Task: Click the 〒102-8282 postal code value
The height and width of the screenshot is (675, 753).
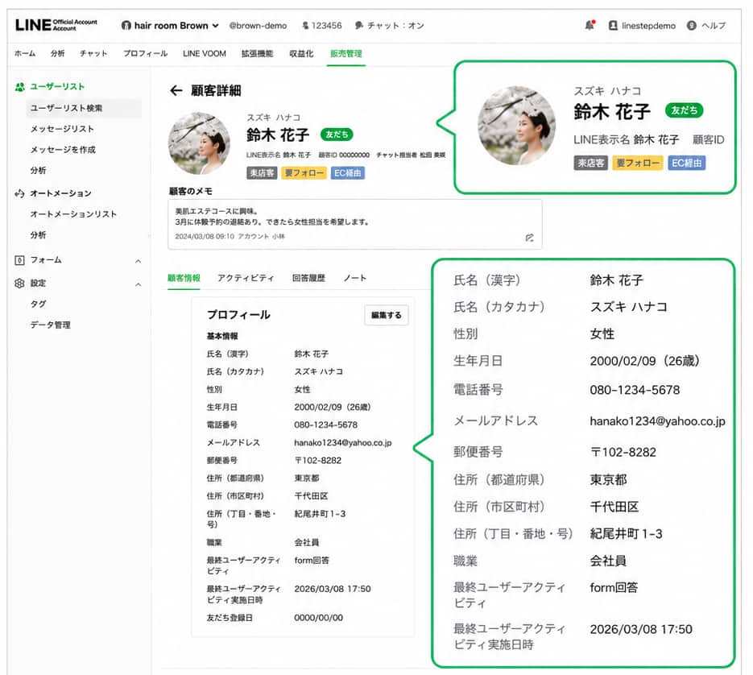Action: tap(318, 460)
